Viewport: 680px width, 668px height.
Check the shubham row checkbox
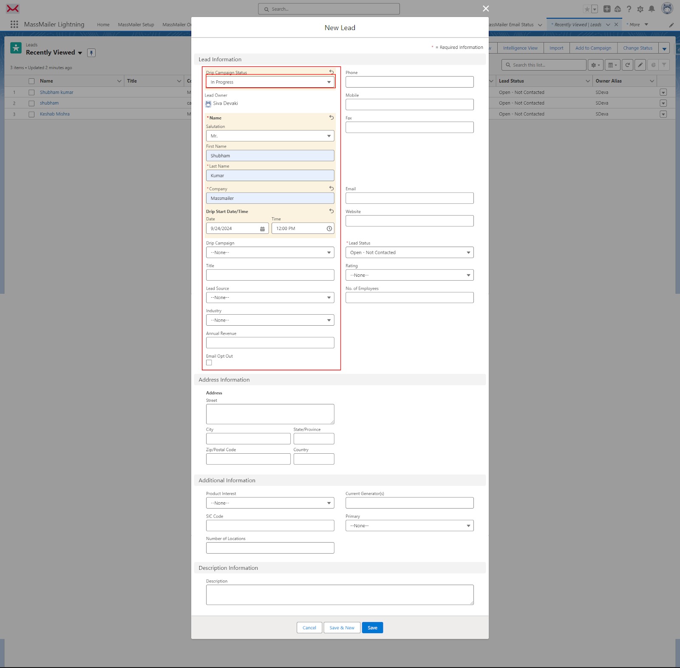coord(31,103)
